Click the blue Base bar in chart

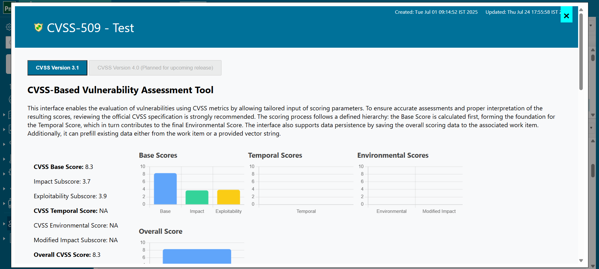pos(165,189)
